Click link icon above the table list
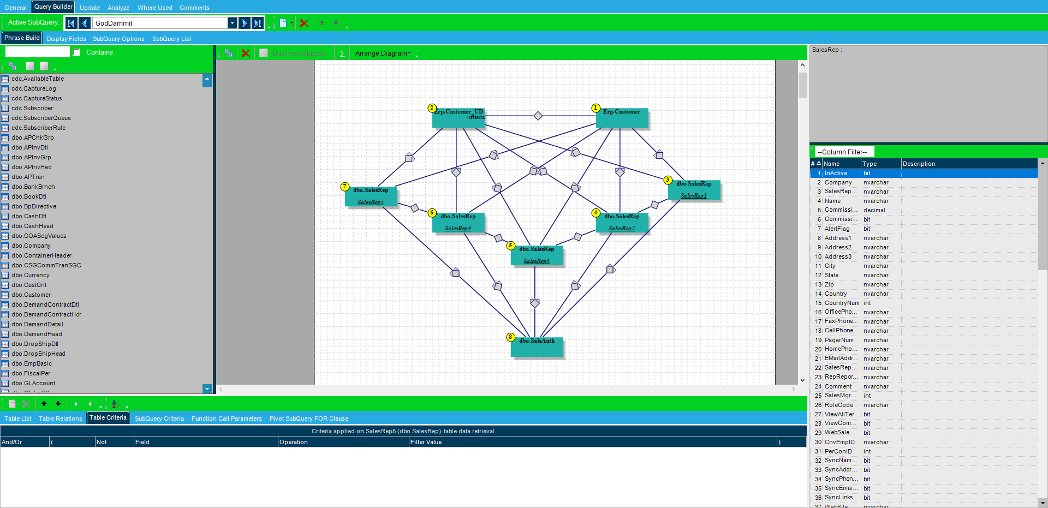This screenshot has width=1048, height=508. click(x=12, y=66)
